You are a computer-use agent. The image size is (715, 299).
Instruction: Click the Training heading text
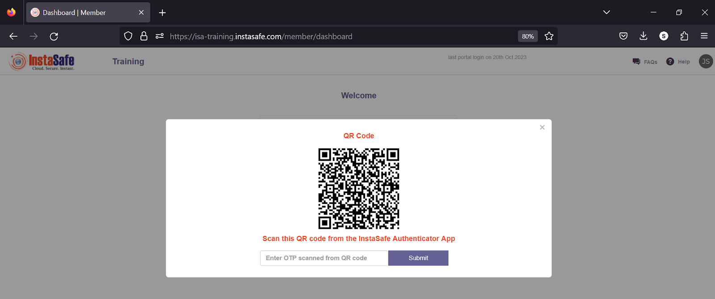pyautogui.click(x=128, y=62)
